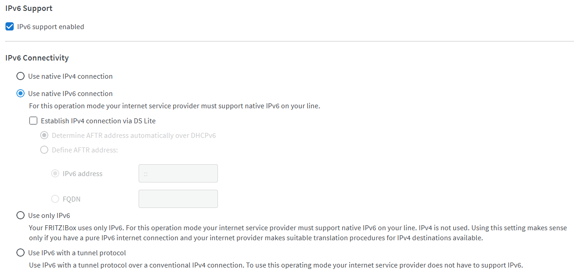
Task: Click the FQDN text input field
Action: [x=178, y=199]
